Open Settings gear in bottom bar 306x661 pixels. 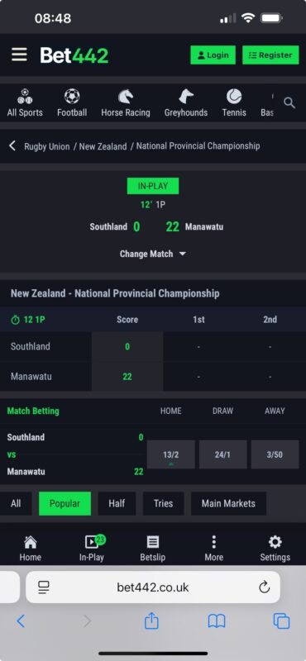[x=275, y=549]
